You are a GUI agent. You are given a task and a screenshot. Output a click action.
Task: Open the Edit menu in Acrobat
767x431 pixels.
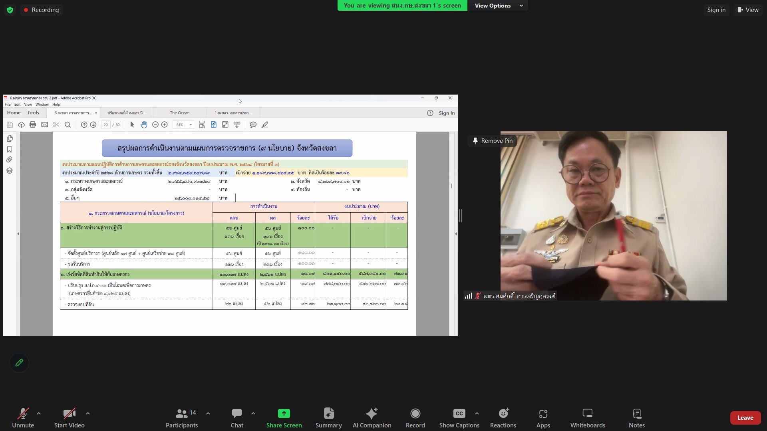point(17,105)
